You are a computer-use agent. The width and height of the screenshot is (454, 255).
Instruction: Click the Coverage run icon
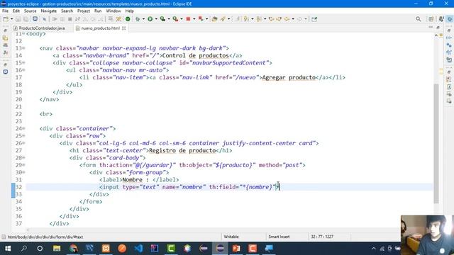(x=162, y=19)
